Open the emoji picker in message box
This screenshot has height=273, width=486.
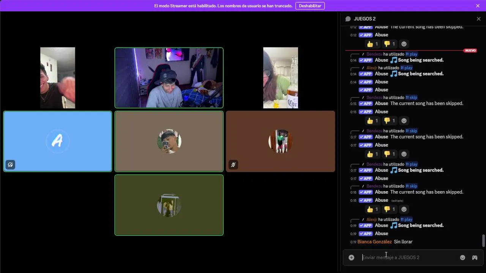[x=462, y=257]
